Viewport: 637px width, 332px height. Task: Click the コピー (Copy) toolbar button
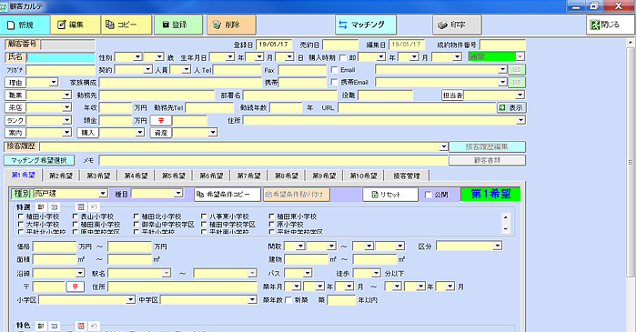coord(126,25)
